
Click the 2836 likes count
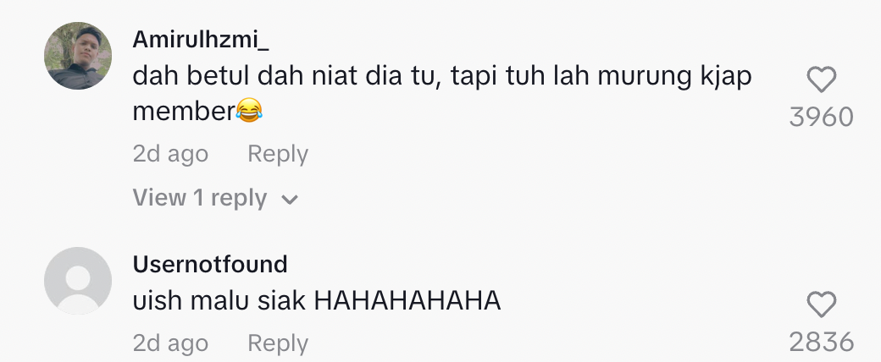pos(822,343)
